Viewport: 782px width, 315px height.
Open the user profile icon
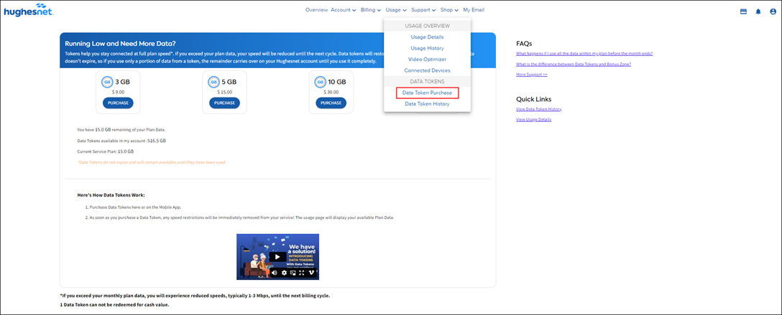(770, 11)
